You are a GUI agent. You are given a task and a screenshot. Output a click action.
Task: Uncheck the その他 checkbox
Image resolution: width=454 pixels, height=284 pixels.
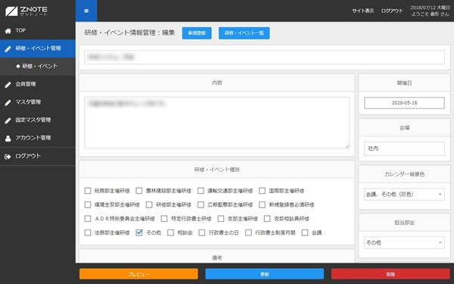pos(139,233)
